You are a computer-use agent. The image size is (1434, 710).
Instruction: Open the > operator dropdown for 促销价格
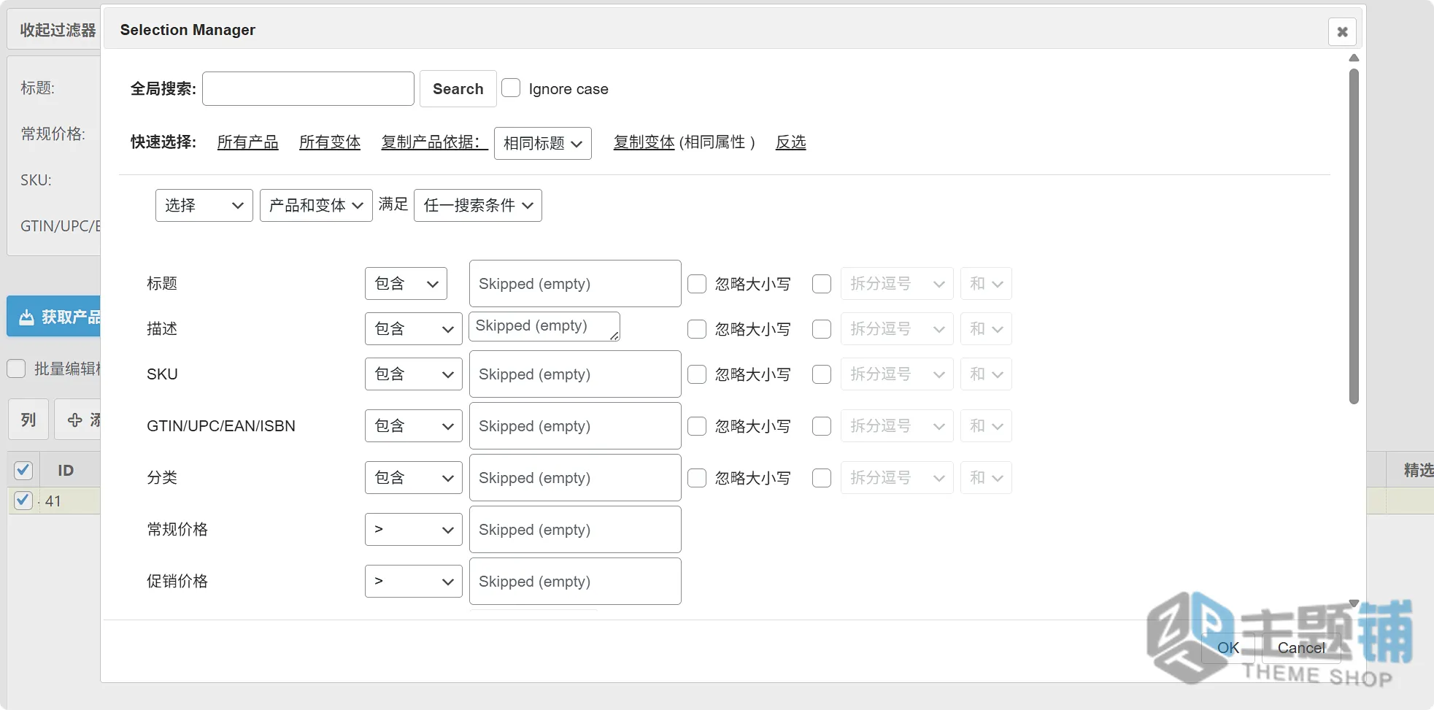click(x=413, y=582)
